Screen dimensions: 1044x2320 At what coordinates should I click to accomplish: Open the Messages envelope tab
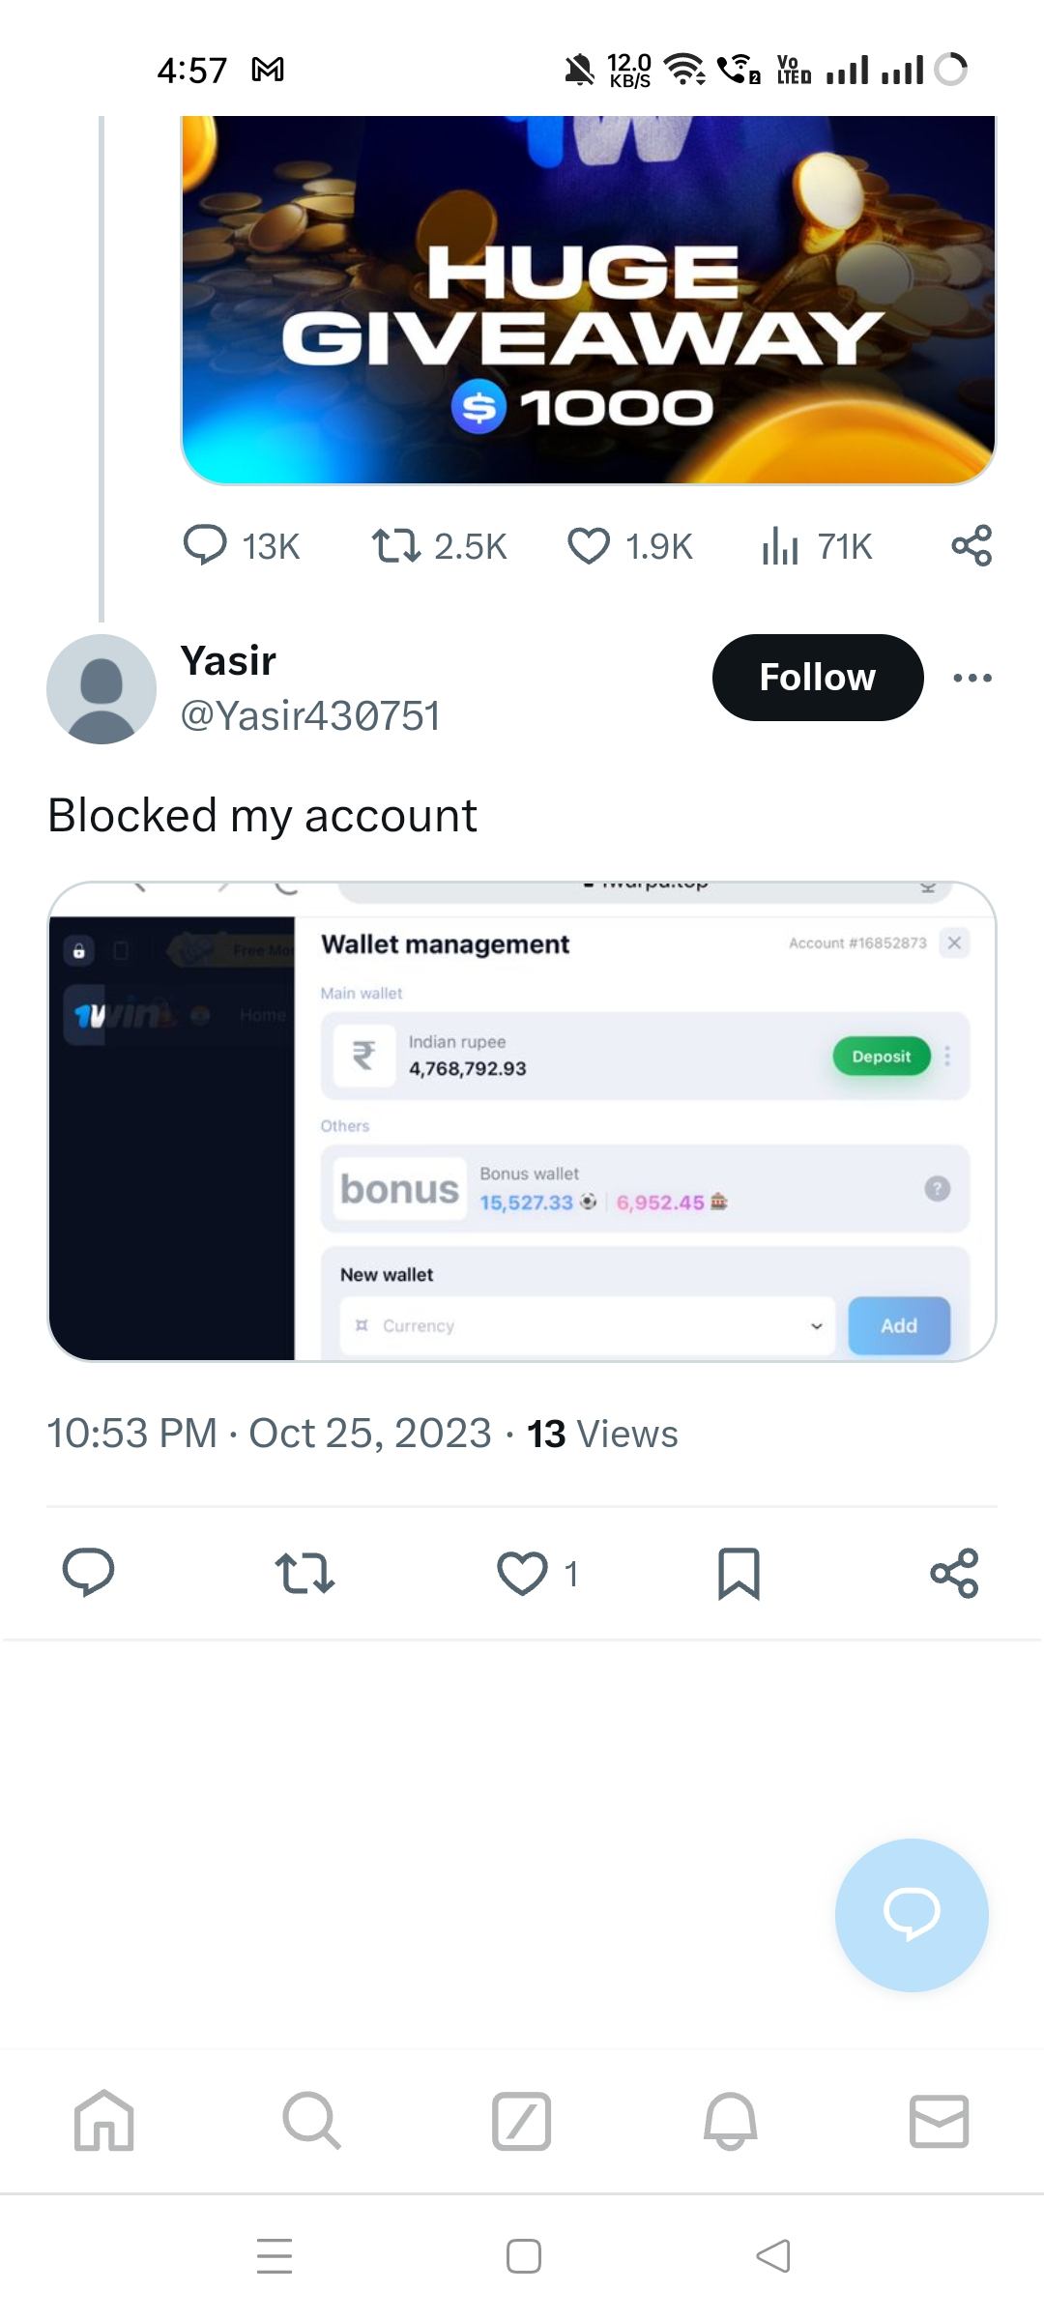click(x=939, y=2121)
